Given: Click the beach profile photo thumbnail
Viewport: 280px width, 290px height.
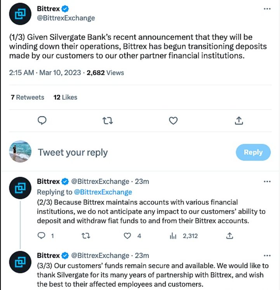Looking at the screenshot, I should tap(20, 152).
